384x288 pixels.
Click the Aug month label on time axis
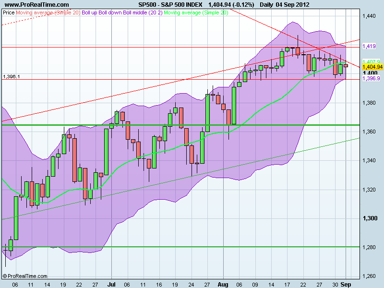tap(223, 285)
